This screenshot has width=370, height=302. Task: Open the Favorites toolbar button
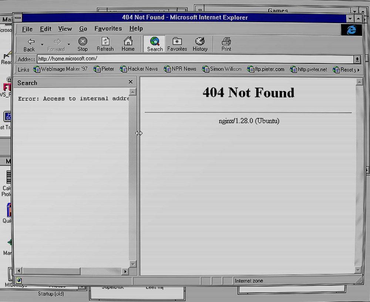177,44
